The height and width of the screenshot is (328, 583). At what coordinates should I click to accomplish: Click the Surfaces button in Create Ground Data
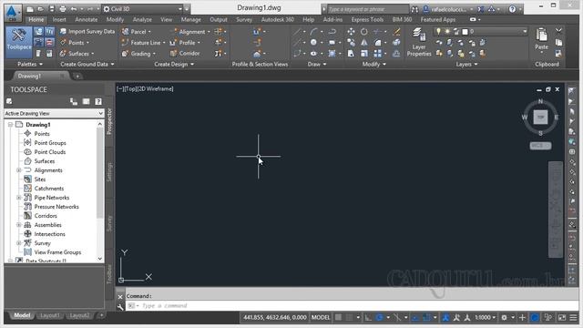click(x=77, y=54)
